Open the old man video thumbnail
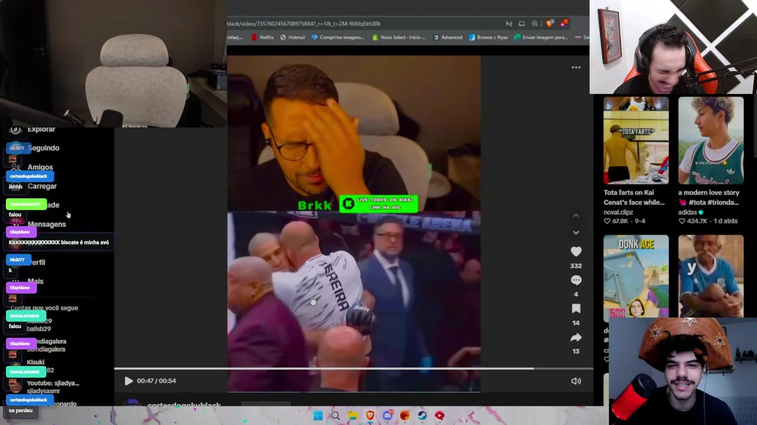The image size is (757, 425). click(x=711, y=276)
